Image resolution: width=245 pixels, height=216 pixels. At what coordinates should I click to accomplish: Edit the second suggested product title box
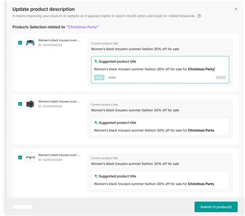click(160, 127)
